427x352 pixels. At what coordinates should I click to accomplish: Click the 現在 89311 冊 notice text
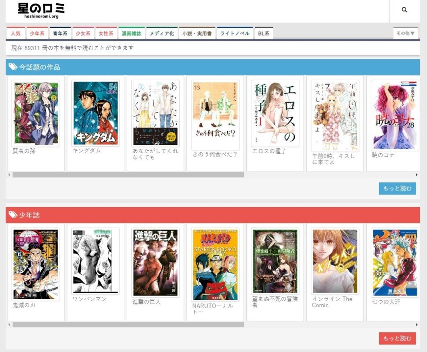click(x=73, y=48)
